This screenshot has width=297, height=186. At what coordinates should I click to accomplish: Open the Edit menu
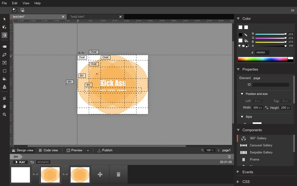pos(15,3)
